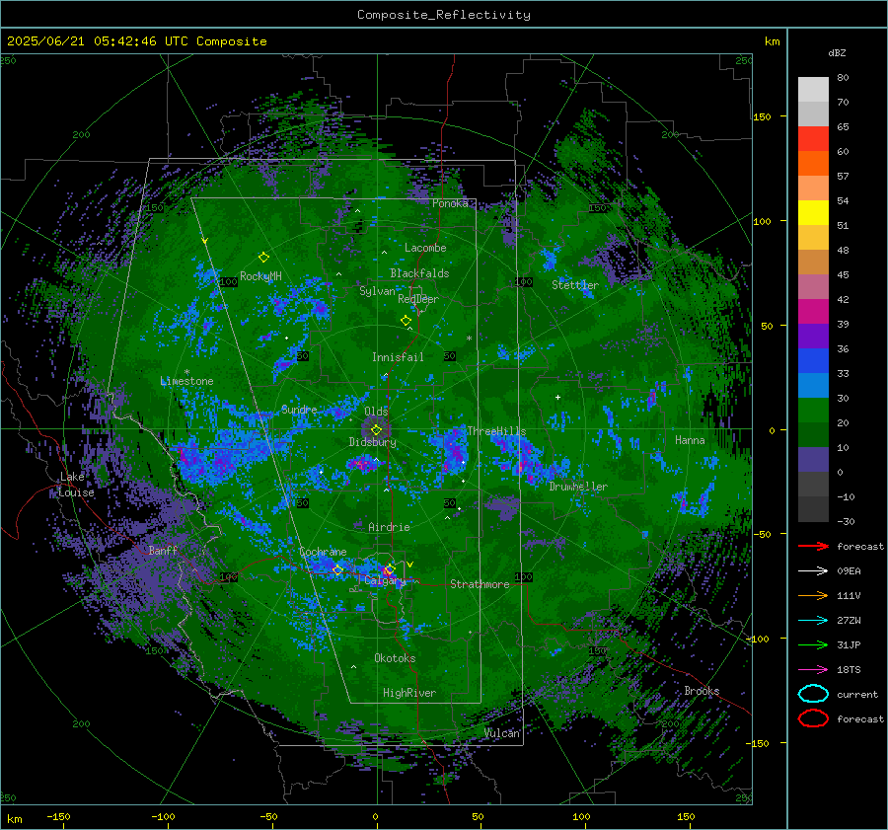Image resolution: width=888 pixels, height=830 pixels.
Task: Click the Sylvan label on map
Action: pyautogui.click(x=377, y=291)
